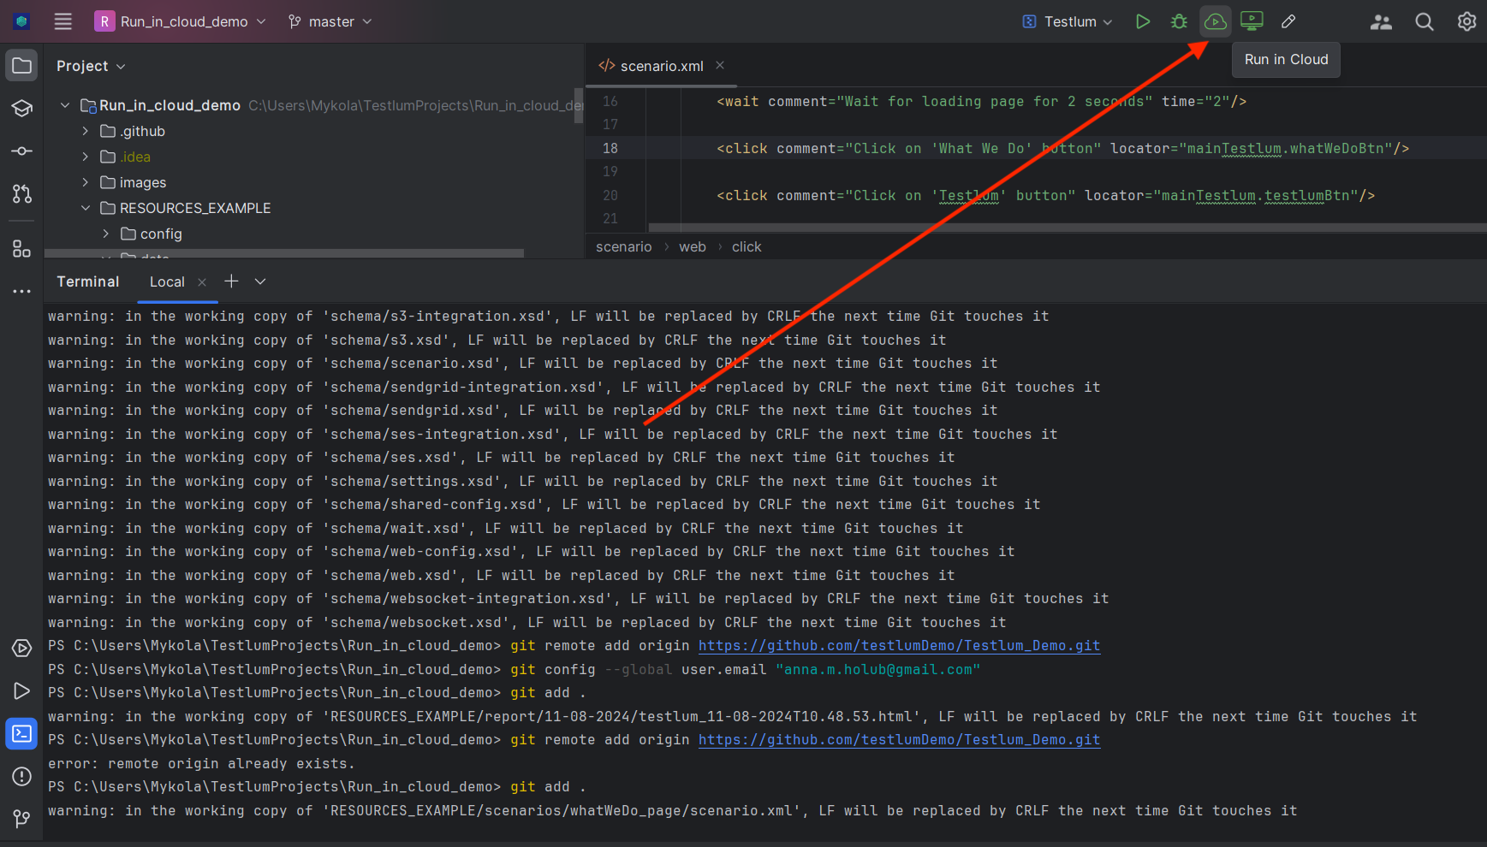Click the Terminal panel title

point(87,281)
